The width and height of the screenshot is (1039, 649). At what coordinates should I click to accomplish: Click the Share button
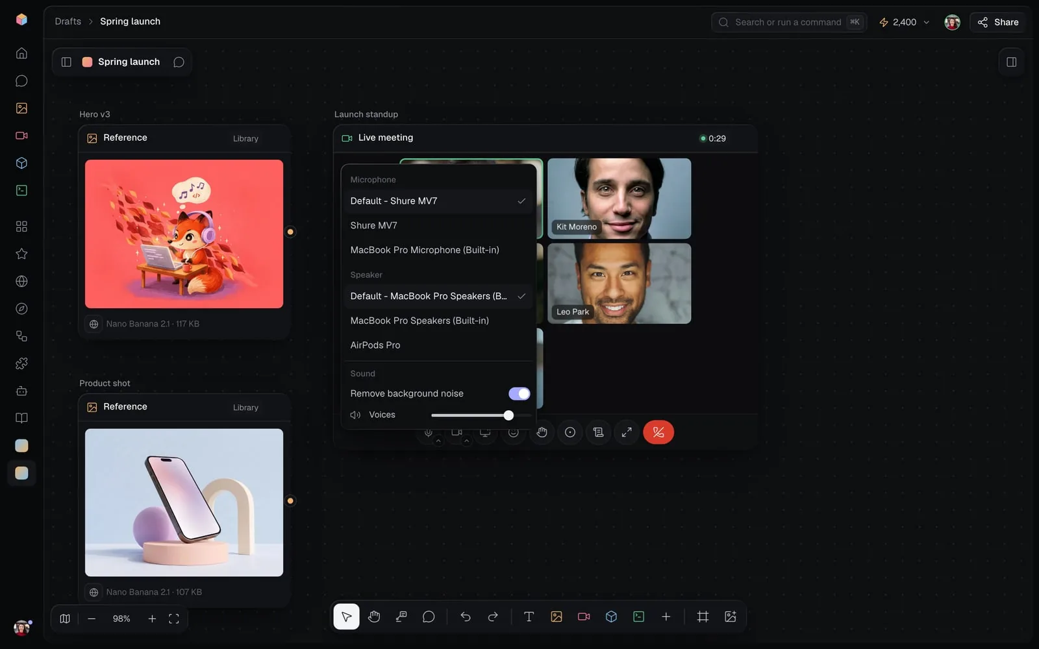998,22
